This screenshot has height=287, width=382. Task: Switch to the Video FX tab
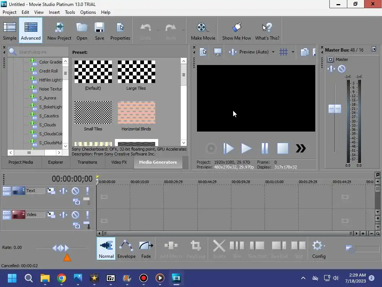coord(119,162)
